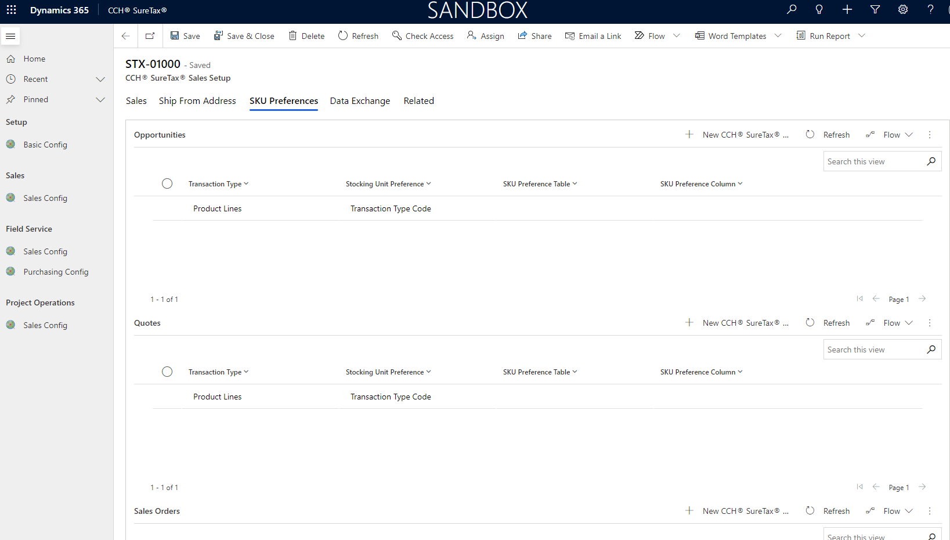The width and height of the screenshot is (950, 540).
Task: Click Save & Close command
Action: coord(244,36)
